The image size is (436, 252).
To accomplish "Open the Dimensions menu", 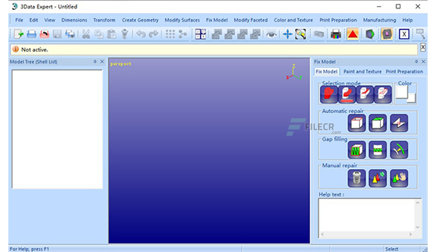I will tap(74, 20).
